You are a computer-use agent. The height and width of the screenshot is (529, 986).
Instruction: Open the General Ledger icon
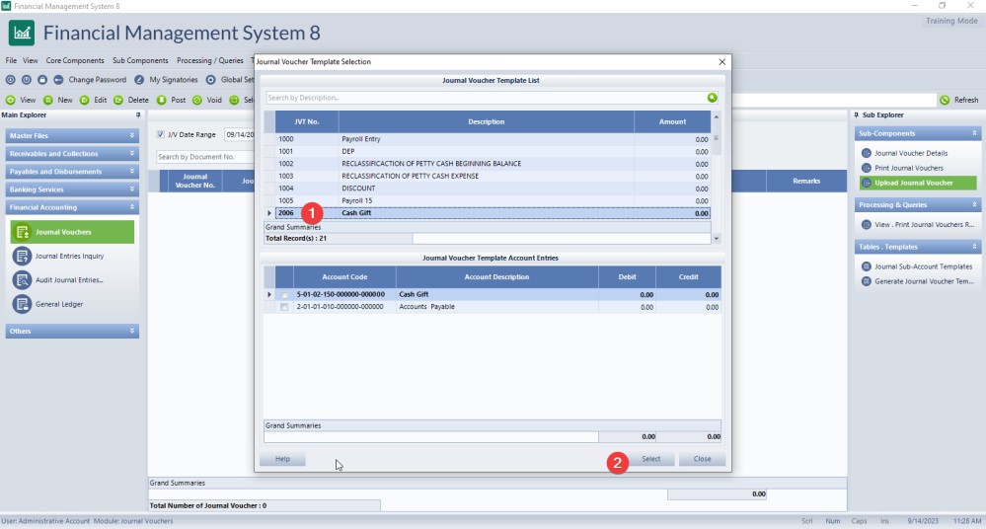coord(22,304)
